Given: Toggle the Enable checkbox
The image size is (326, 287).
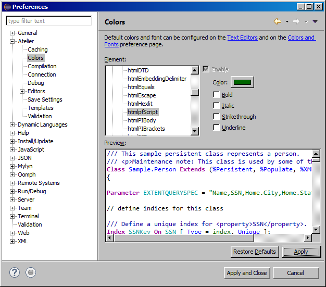Looking at the screenshot, I should coord(206,69).
